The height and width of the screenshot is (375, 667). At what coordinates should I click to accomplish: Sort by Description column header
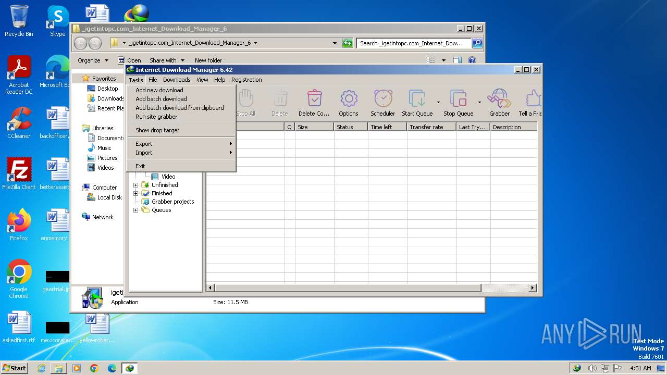(513, 127)
